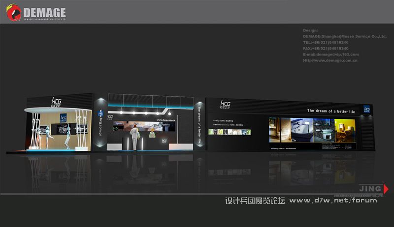The height and width of the screenshot is (227, 394).
Task: Click the JING label
Action: pos(370,188)
